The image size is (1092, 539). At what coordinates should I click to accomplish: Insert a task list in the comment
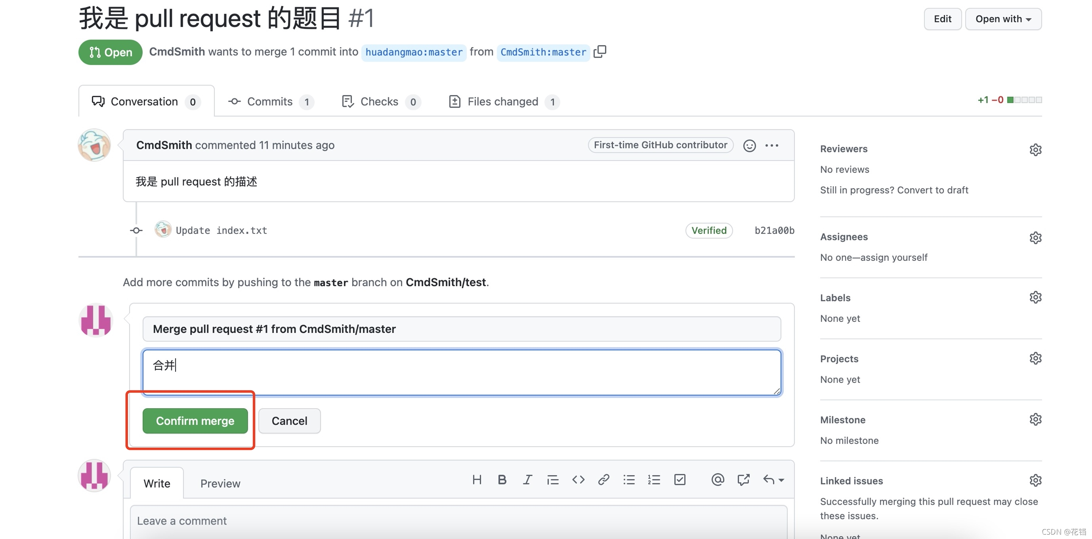click(x=680, y=480)
